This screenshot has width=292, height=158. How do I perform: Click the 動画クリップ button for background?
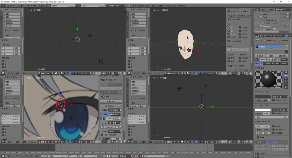[116, 114]
